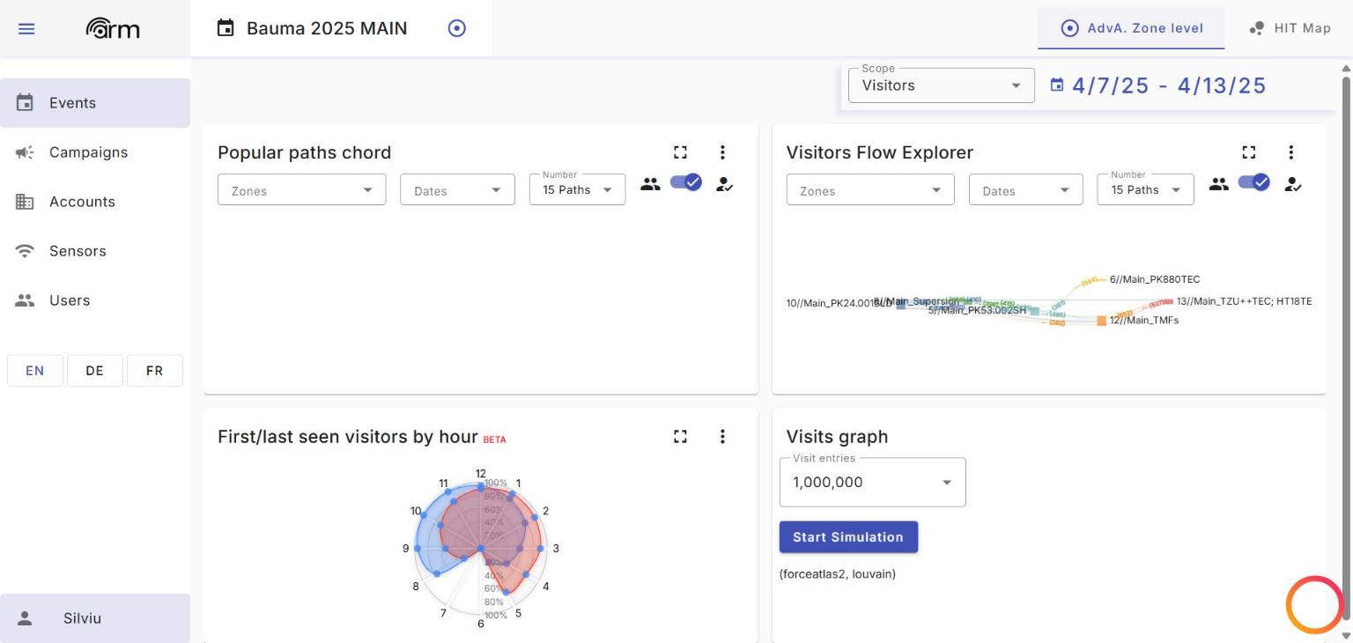This screenshot has width=1353, height=643.
Task: Open the Visit entries 1,000,000 dropdown
Action: 872,482
